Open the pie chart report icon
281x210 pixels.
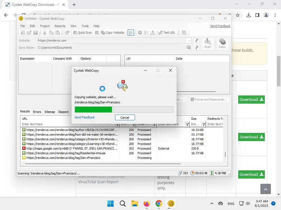140,33
